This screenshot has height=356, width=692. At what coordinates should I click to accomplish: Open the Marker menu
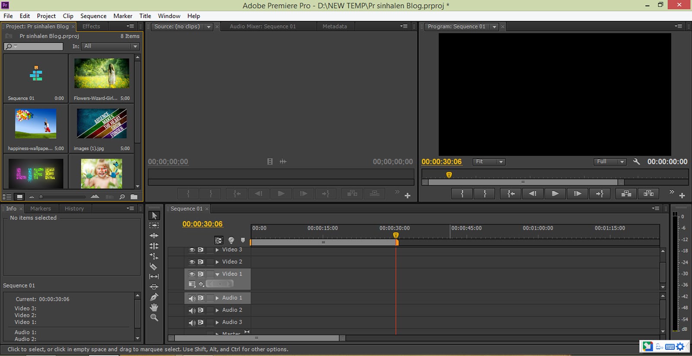[x=123, y=16]
